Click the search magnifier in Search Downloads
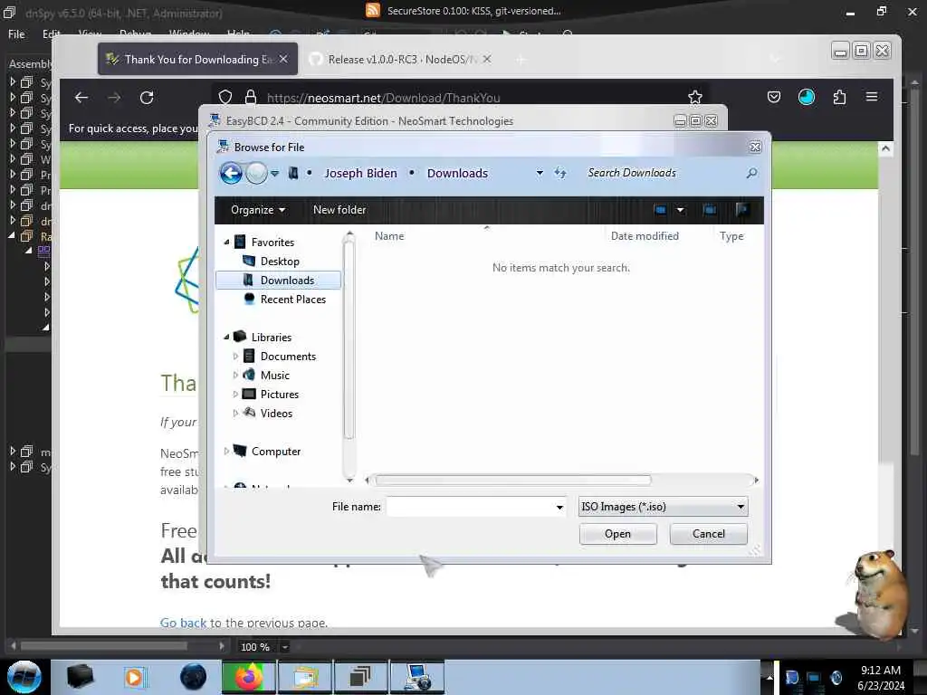The height and width of the screenshot is (695, 927). (751, 173)
